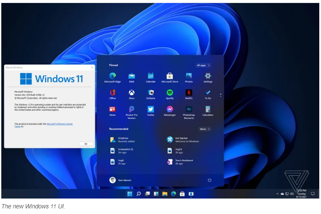Click the network icon in system tray

point(287,194)
